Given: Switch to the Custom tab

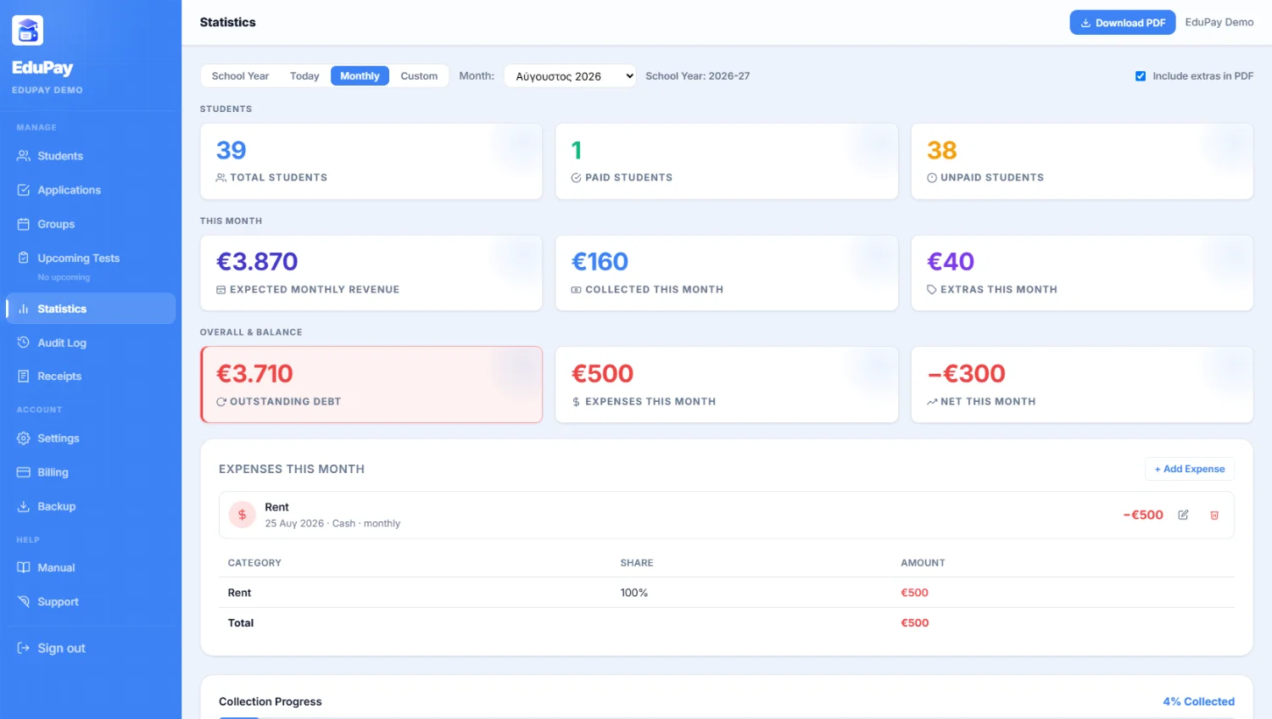Looking at the screenshot, I should pos(419,76).
